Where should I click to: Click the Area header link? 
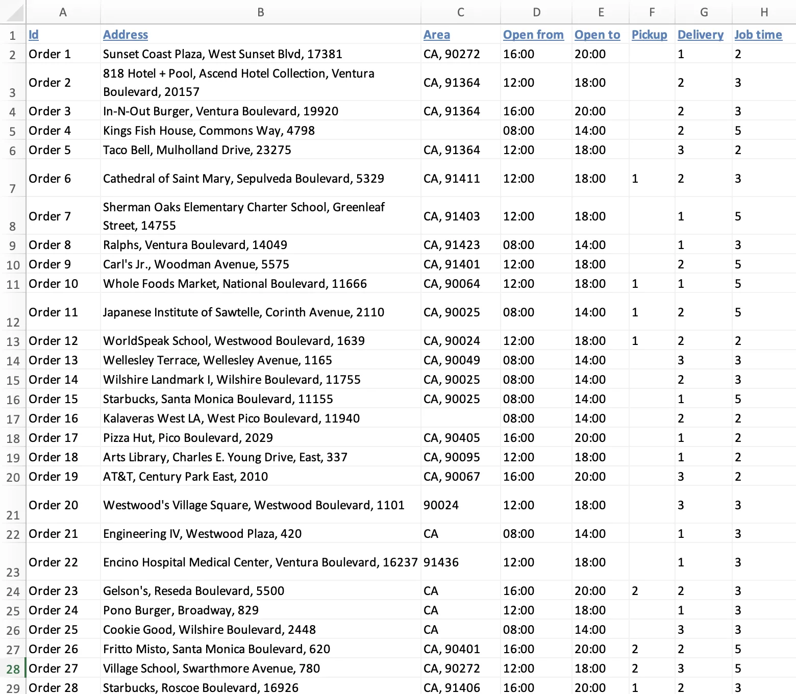tap(437, 35)
